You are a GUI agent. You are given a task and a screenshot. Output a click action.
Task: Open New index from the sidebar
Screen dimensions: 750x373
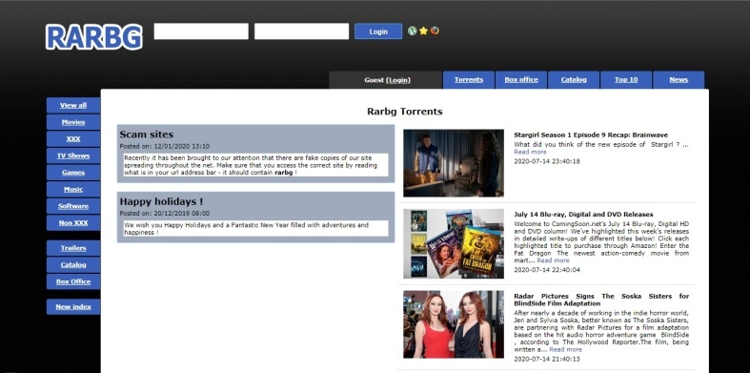pyautogui.click(x=73, y=306)
